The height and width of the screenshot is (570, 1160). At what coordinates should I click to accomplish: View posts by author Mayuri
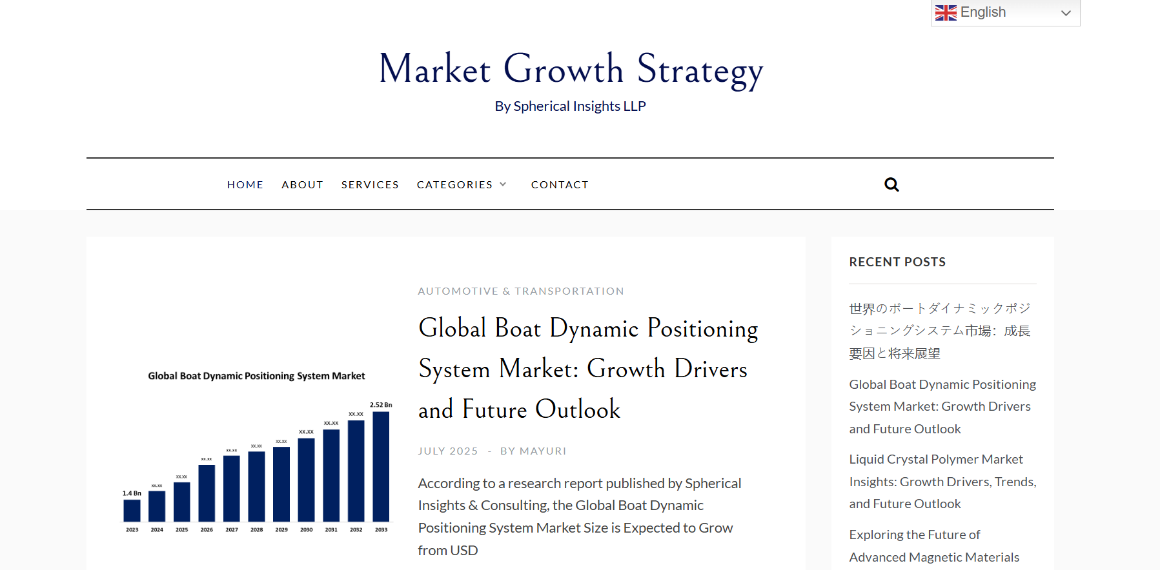pyautogui.click(x=542, y=451)
